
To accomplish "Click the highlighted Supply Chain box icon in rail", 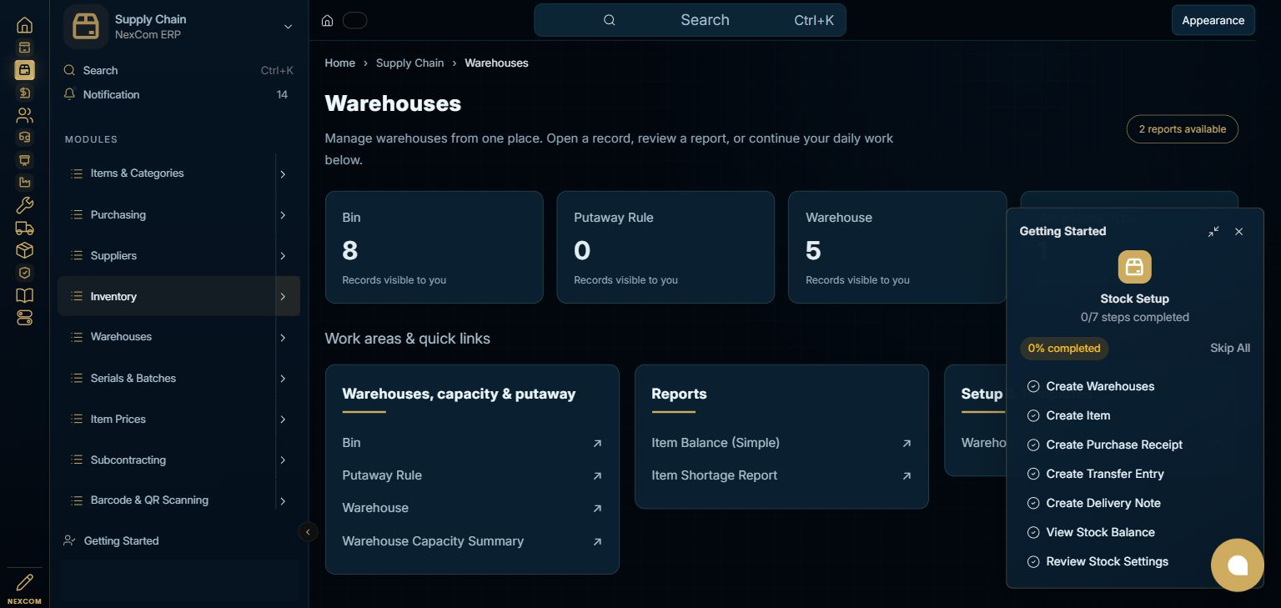I will coord(25,70).
